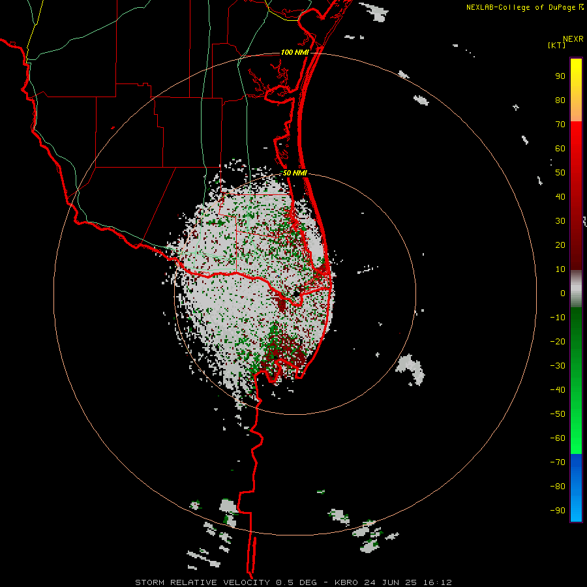This screenshot has height=587, width=587.
Task: Select the 100 NMI range ring label
Action: pyautogui.click(x=295, y=52)
